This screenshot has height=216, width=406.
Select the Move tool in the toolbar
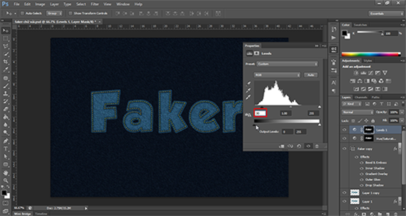(6, 30)
